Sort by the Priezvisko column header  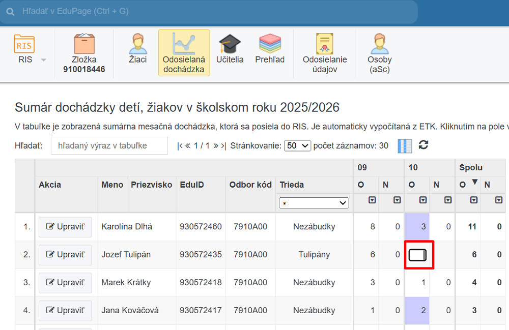coord(151,185)
